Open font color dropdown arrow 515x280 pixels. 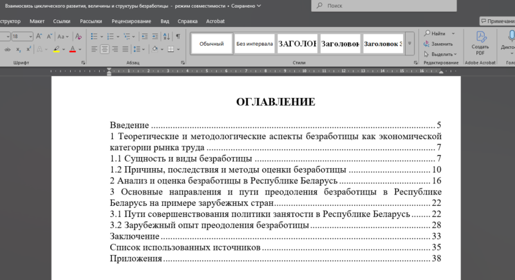(x=80, y=50)
